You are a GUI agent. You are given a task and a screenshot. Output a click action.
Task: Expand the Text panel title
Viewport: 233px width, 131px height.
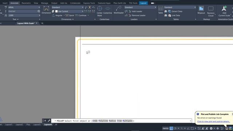[x=15, y=19]
